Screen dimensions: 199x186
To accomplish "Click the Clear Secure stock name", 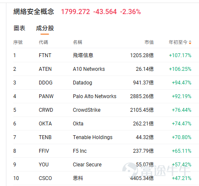I will (x=87, y=165).
